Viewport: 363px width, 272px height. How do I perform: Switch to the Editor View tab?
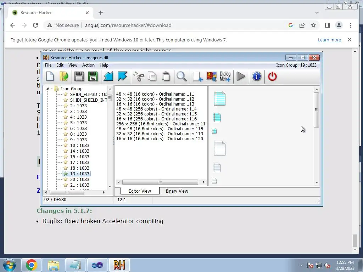coord(140,191)
